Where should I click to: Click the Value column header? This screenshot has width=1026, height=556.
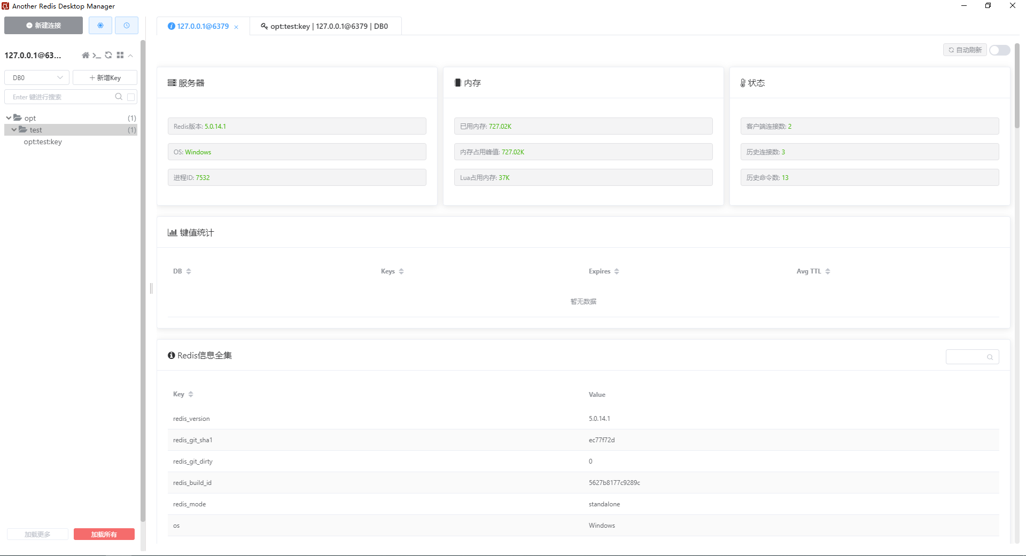(x=597, y=395)
